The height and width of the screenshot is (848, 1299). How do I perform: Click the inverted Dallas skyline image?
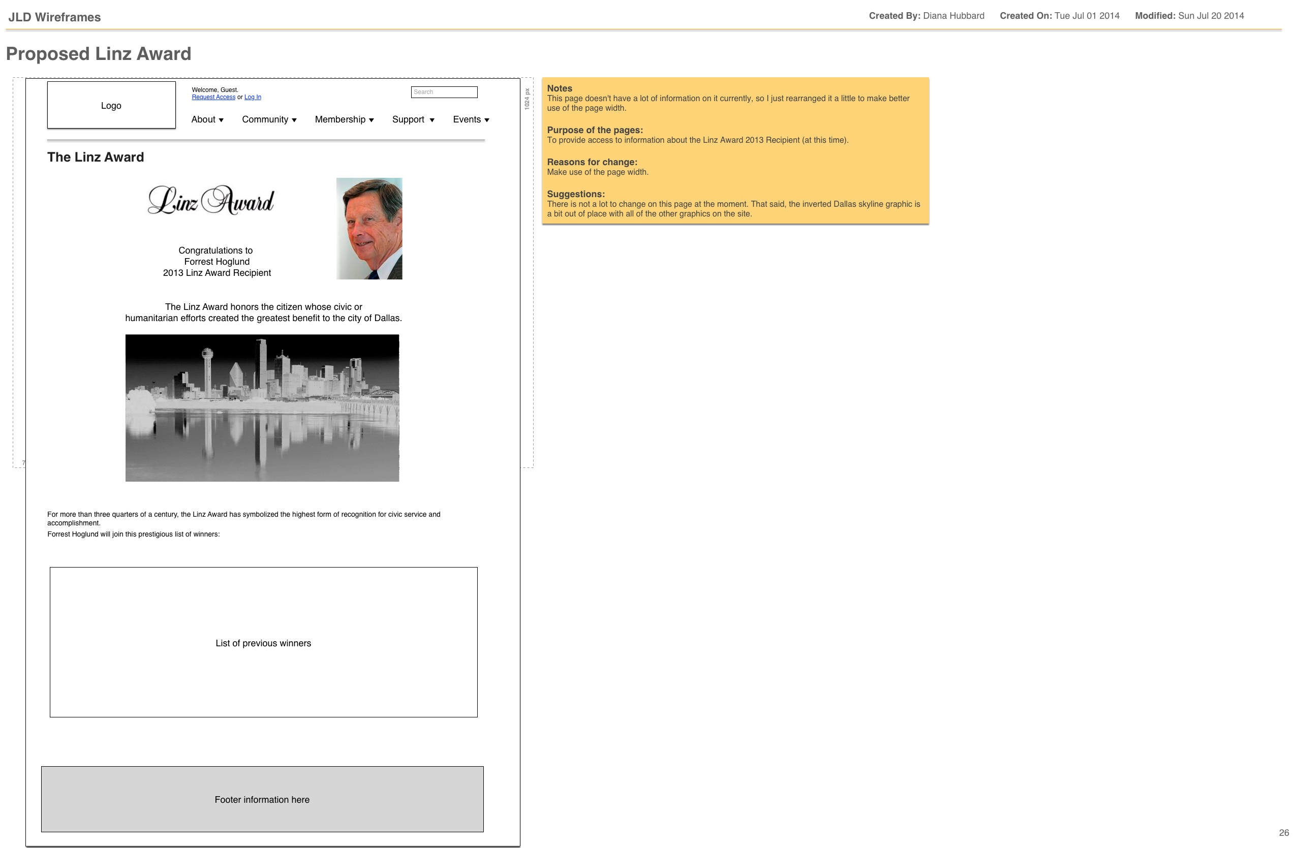(x=263, y=408)
